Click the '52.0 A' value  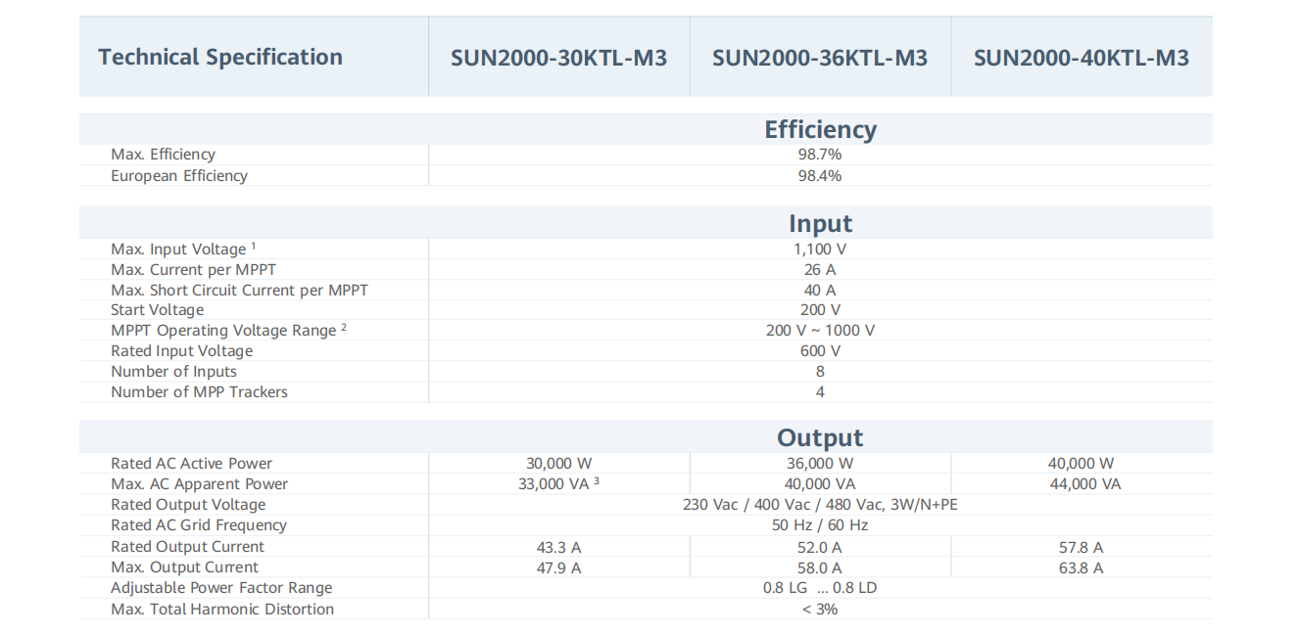click(x=820, y=547)
